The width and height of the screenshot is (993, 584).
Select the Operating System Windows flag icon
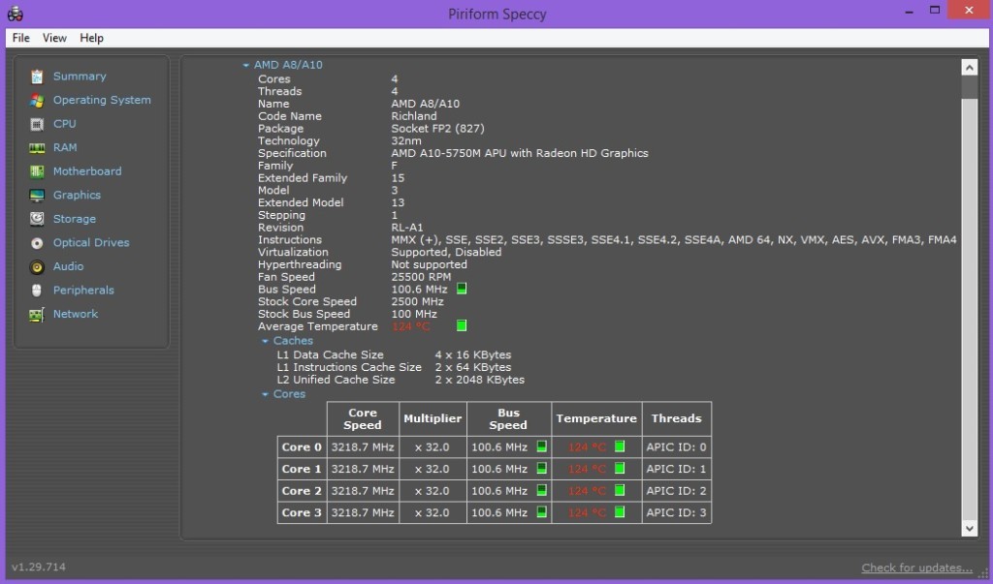pos(37,101)
